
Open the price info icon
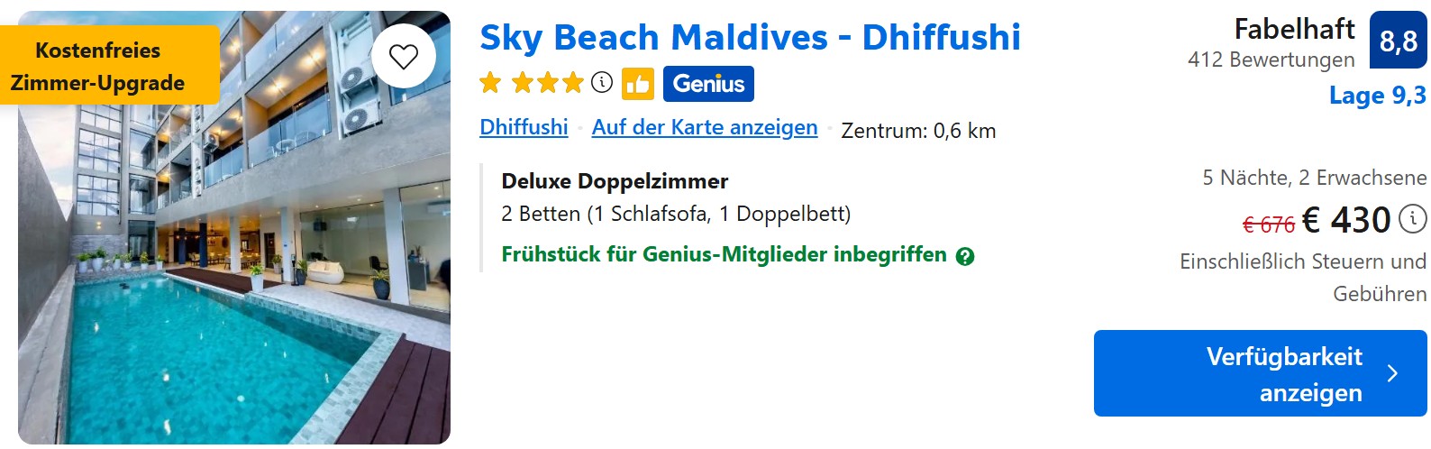click(1412, 218)
